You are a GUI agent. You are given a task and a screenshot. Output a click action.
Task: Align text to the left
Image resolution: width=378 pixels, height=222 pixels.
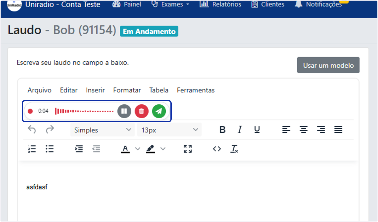[286, 130]
